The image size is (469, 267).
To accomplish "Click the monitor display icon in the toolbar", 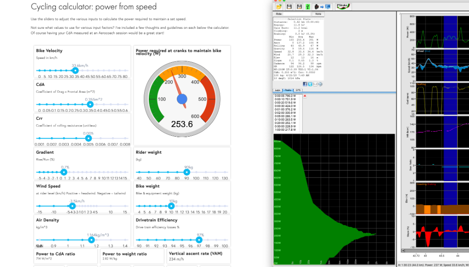I will (327, 6).
